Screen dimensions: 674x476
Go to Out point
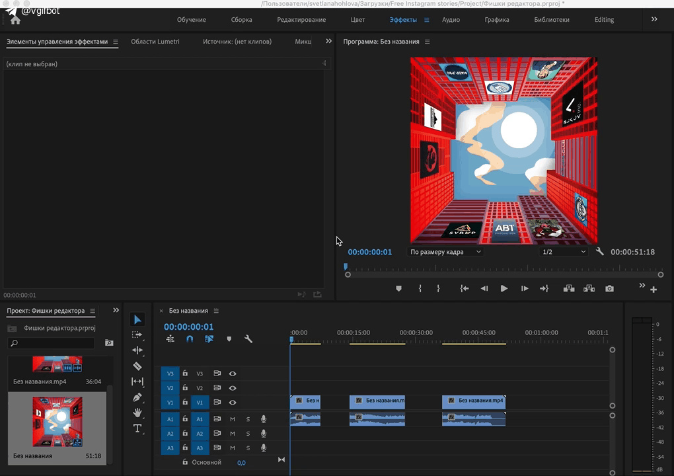(x=544, y=288)
